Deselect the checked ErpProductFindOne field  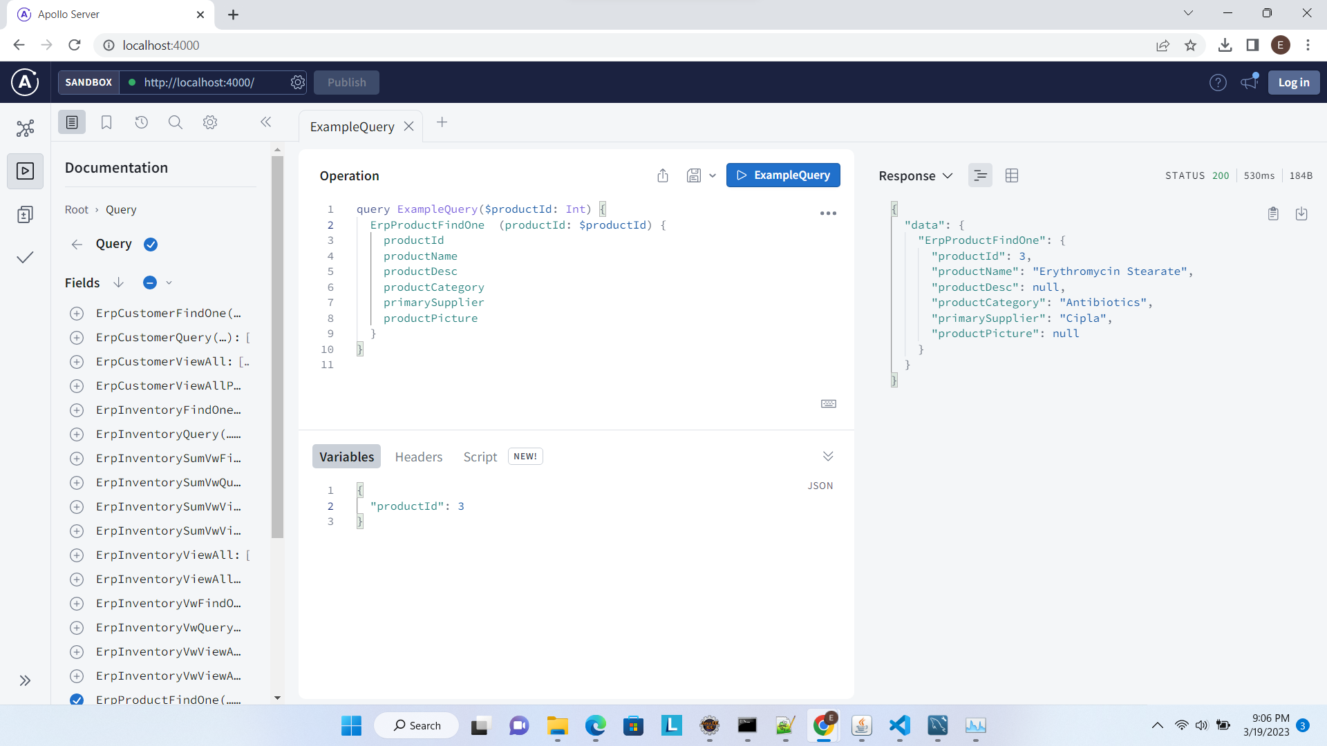coord(77,699)
